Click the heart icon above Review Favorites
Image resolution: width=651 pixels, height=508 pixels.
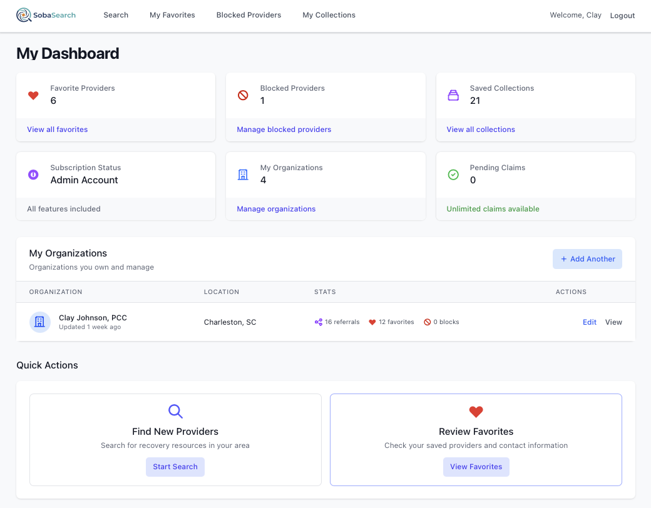coord(476,412)
